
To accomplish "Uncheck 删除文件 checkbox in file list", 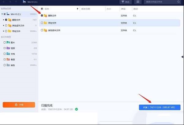I will point(42,15).
